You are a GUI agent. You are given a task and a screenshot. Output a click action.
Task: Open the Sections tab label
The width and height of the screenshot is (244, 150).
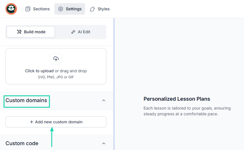[41, 9]
